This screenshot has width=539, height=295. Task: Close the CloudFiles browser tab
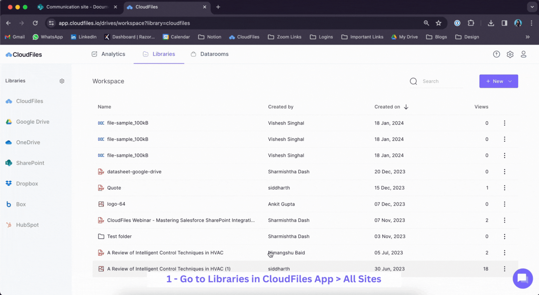coord(205,7)
